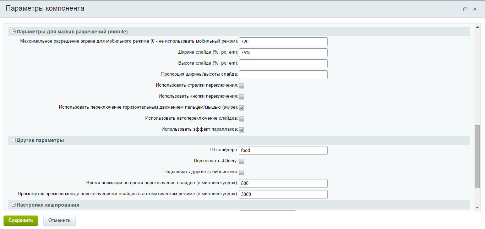Enable switching arrows checkbox
Screen dimensions: 485x229
(x=242, y=86)
